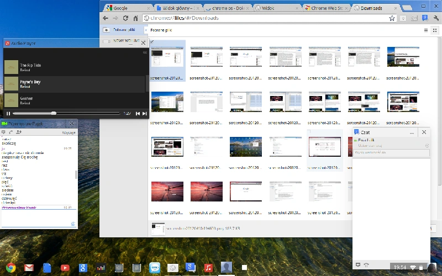The width and height of the screenshot is (442, 276).
Task: Click the chat bubble icon at Czat bottom
Action: [x=358, y=264]
